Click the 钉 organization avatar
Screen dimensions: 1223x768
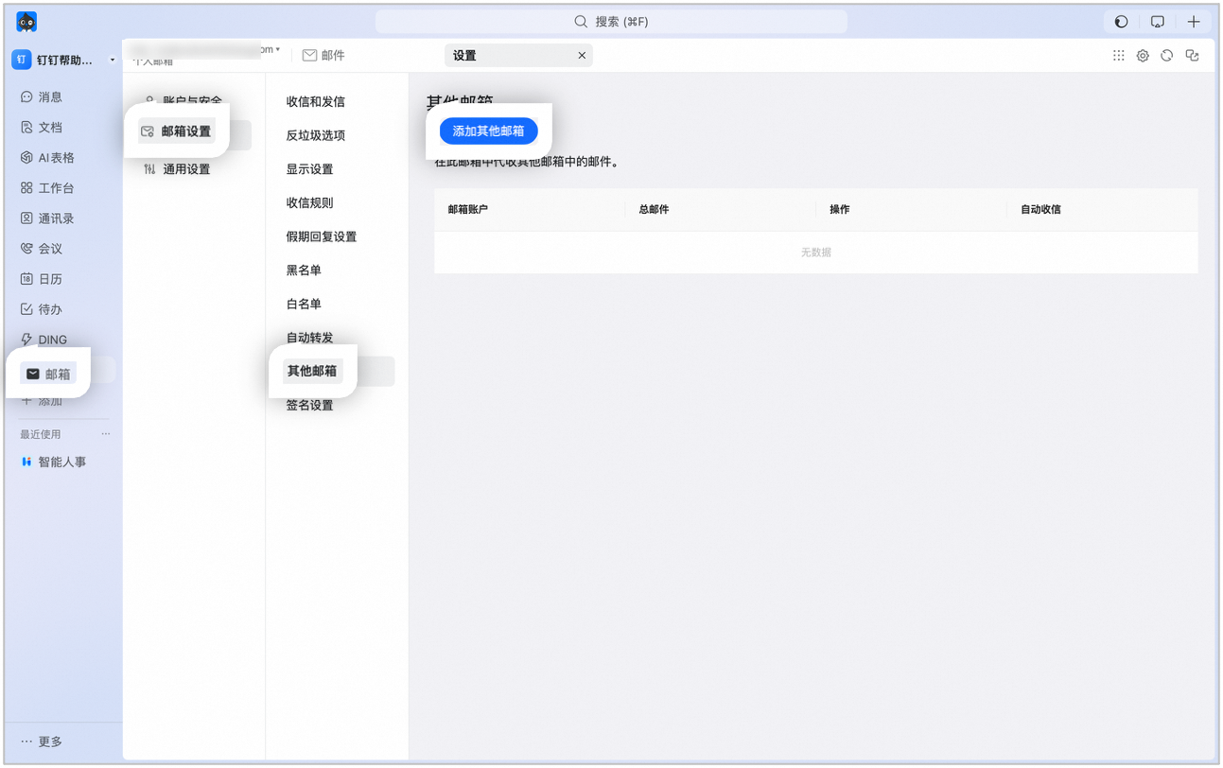(22, 60)
